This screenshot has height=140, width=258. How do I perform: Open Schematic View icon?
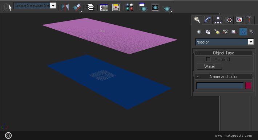(116, 7)
